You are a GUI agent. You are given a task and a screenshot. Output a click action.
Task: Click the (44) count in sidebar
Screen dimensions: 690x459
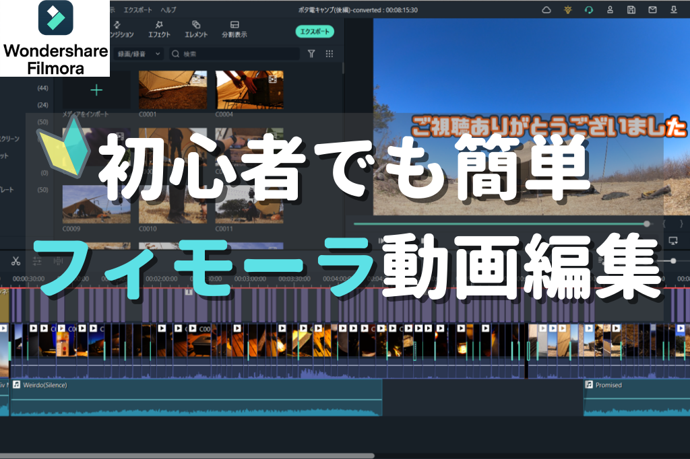pyautogui.click(x=42, y=88)
